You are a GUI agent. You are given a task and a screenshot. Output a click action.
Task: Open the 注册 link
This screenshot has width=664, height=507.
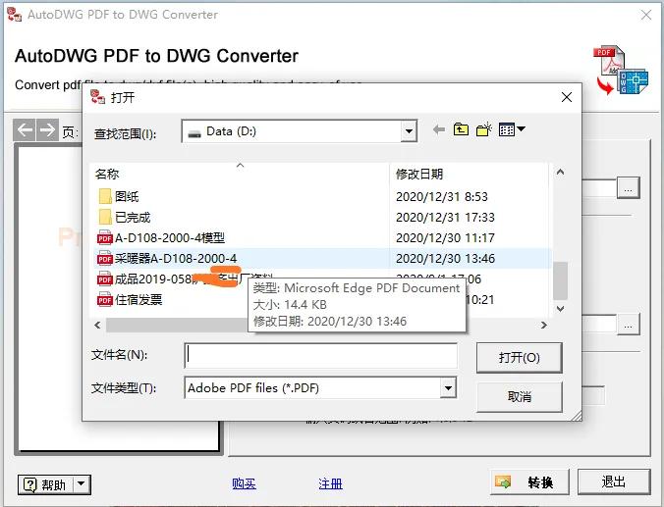[330, 483]
